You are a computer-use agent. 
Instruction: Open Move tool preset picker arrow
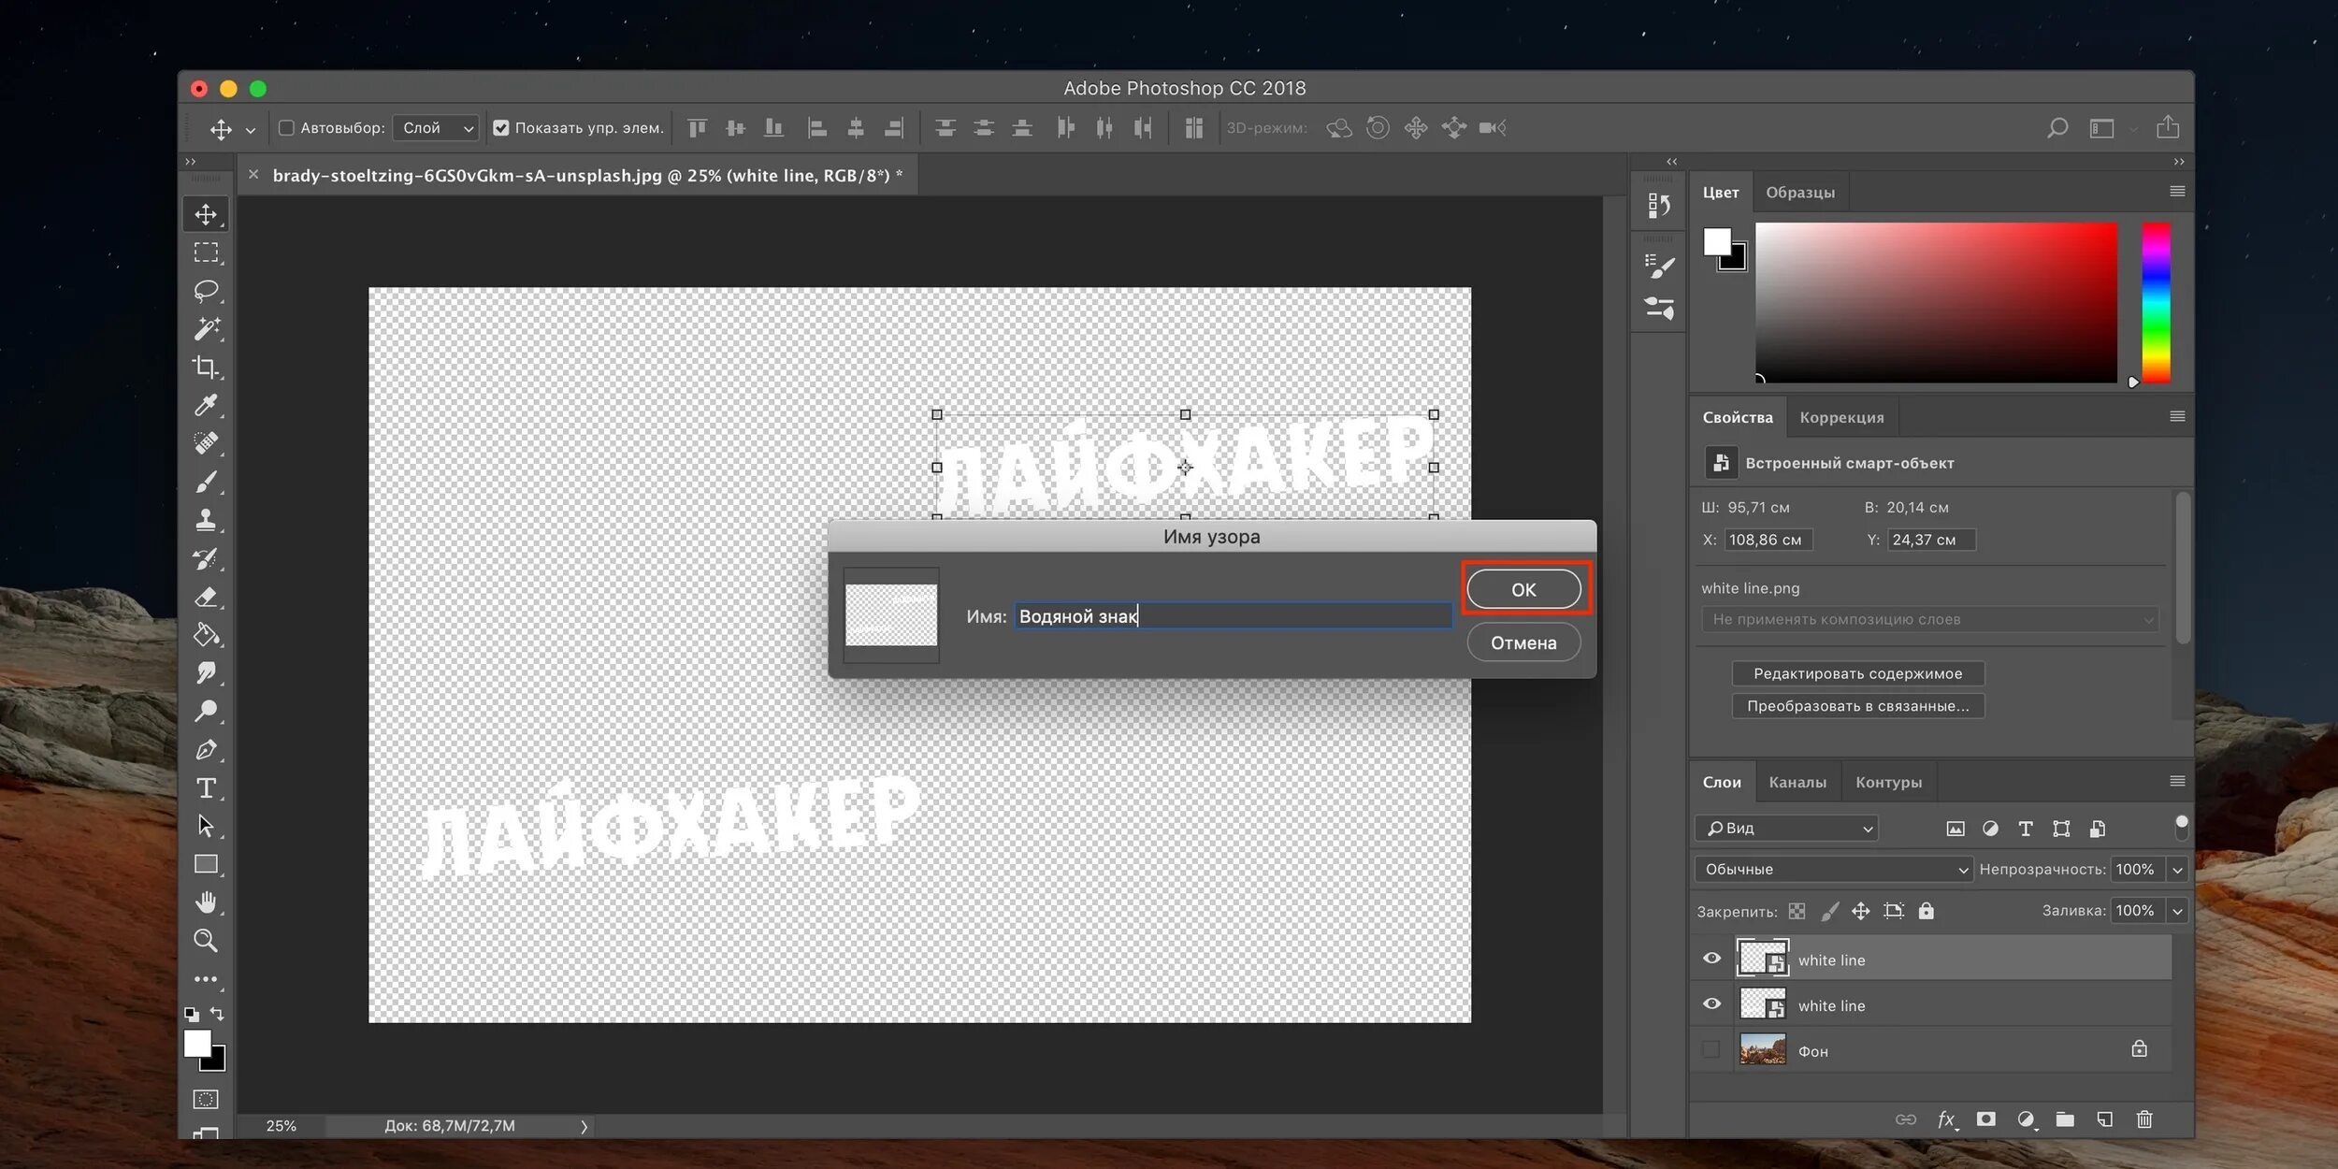[250, 130]
